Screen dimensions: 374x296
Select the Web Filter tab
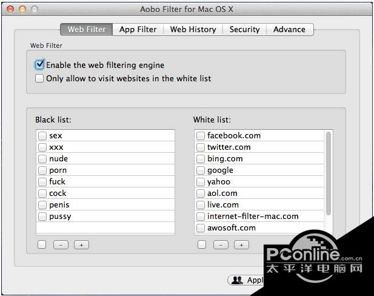pyautogui.click(x=87, y=29)
